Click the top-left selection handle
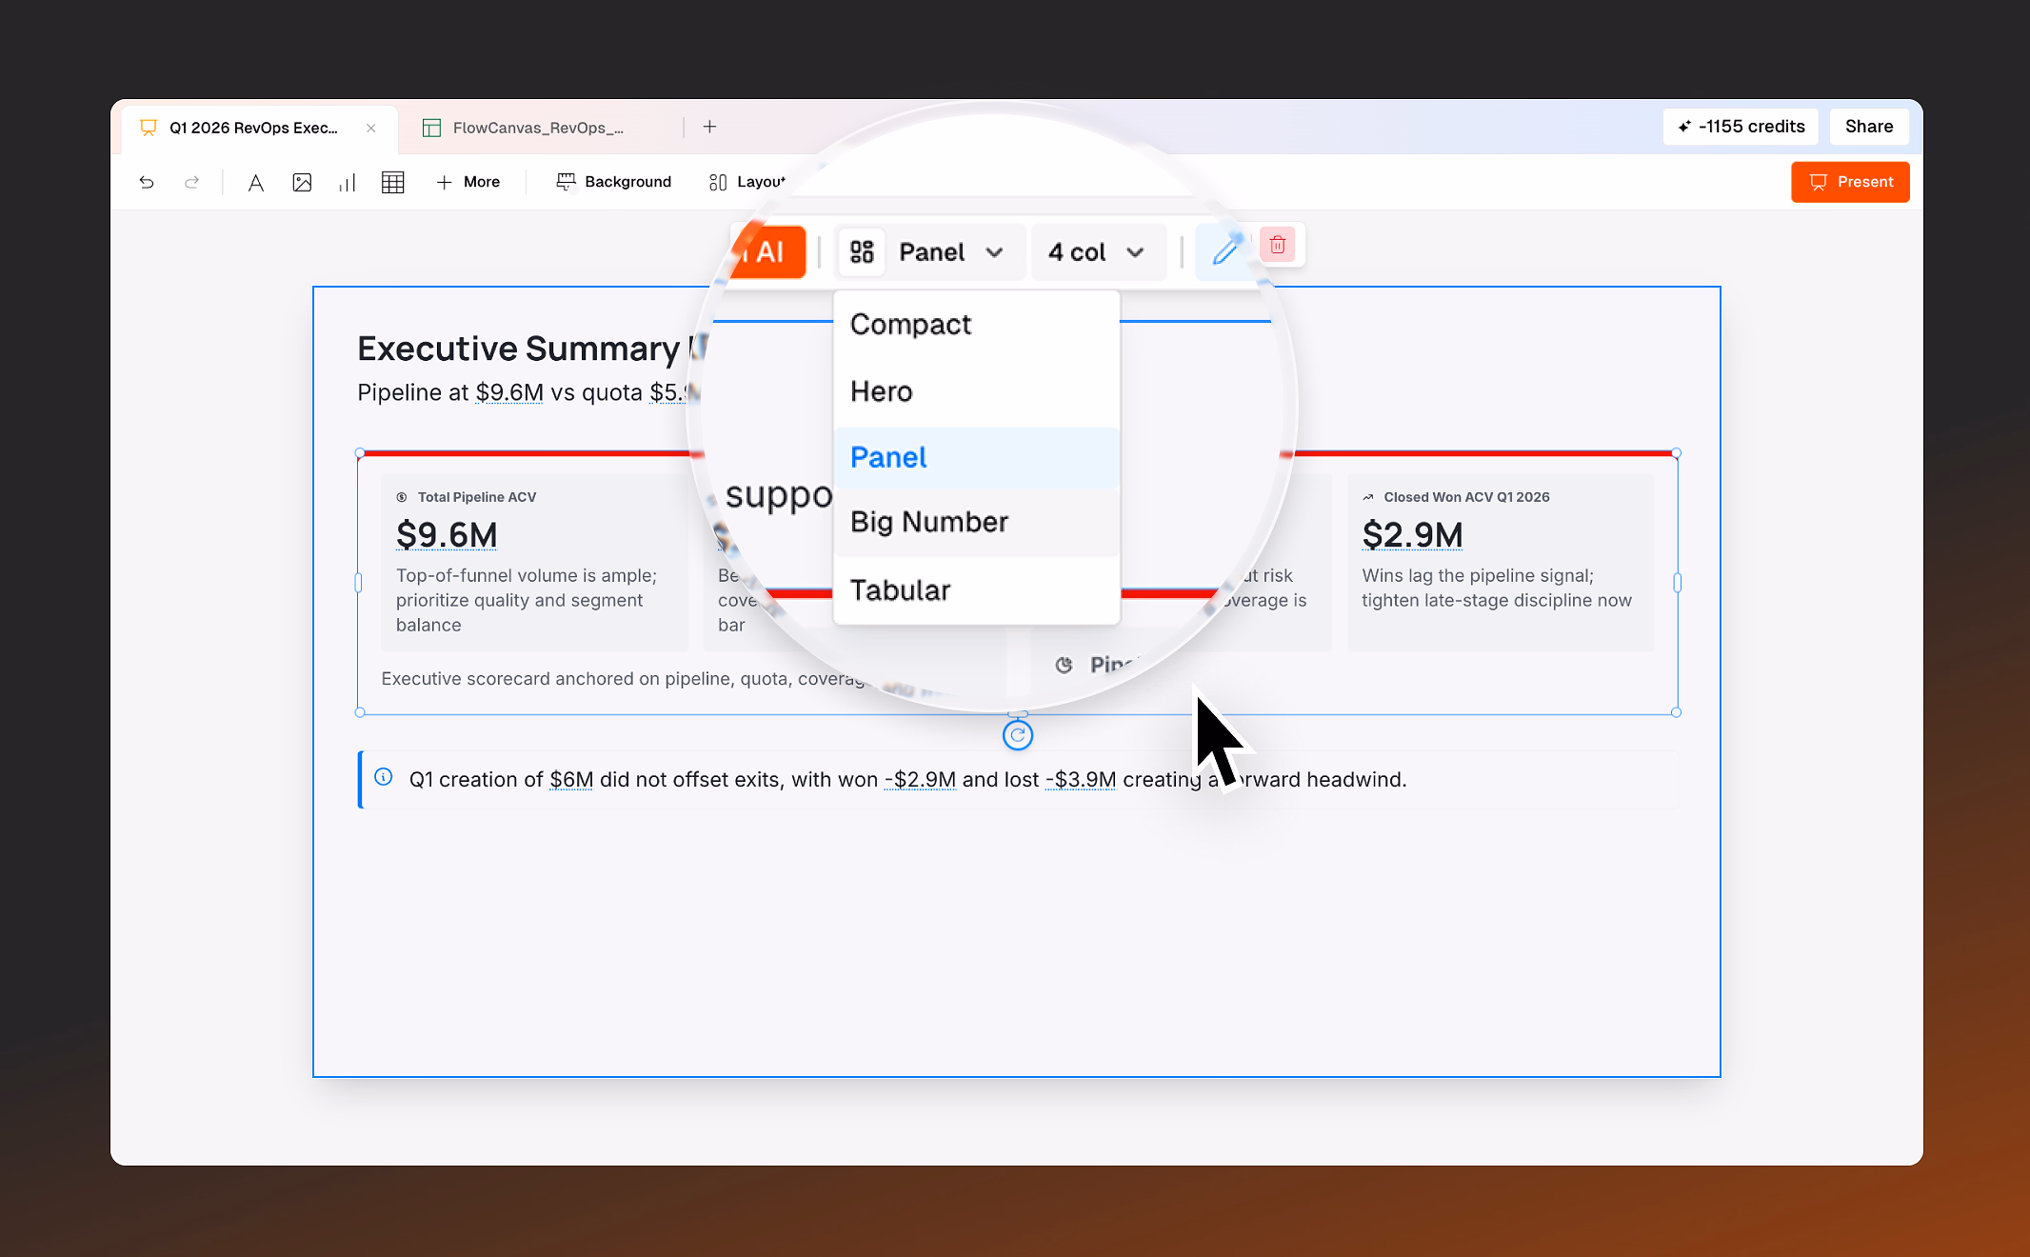 pyautogui.click(x=360, y=453)
